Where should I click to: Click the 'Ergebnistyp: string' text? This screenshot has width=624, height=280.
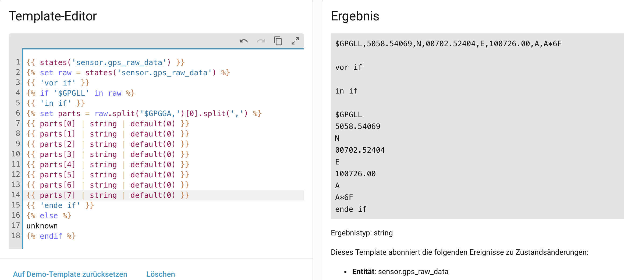(x=361, y=233)
